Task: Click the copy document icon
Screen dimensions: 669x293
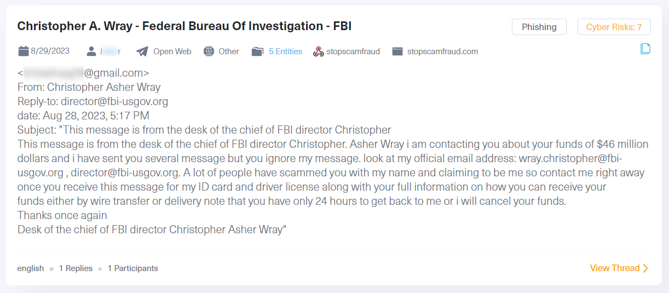Action: point(645,49)
